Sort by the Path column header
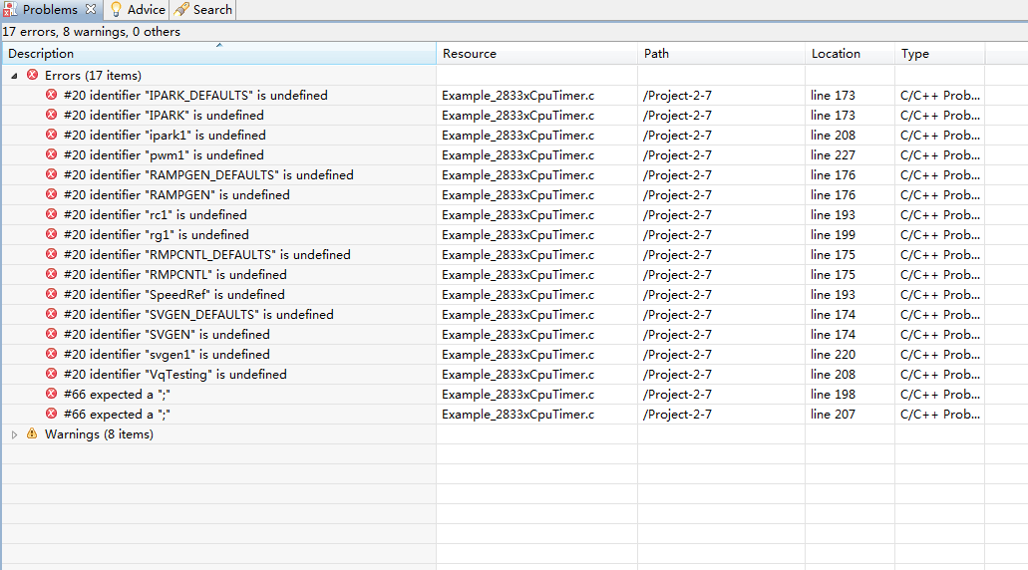This screenshot has width=1028, height=570. pos(721,54)
